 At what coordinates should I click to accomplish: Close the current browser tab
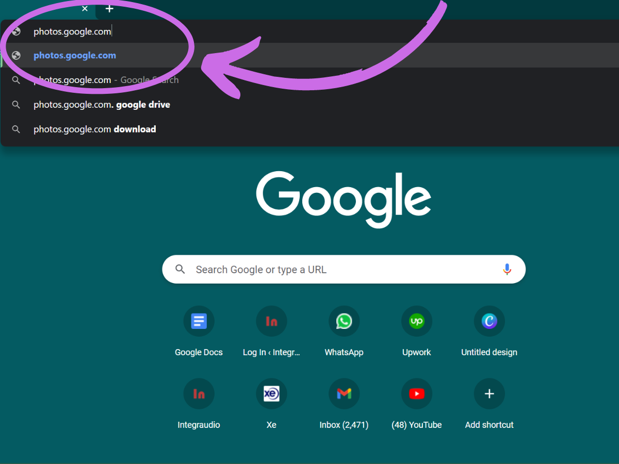coord(85,9)
